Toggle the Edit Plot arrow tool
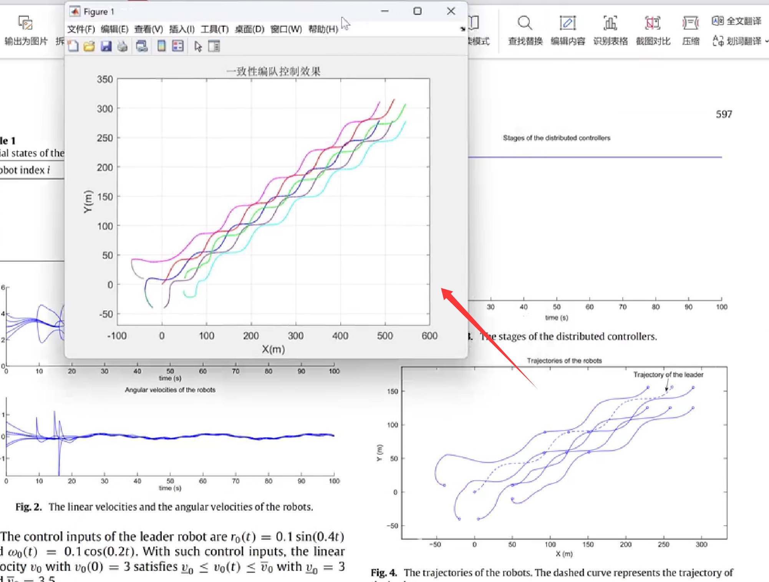This screenshot has width=769, height=582. pyautogui.click(x=198, y=46)
